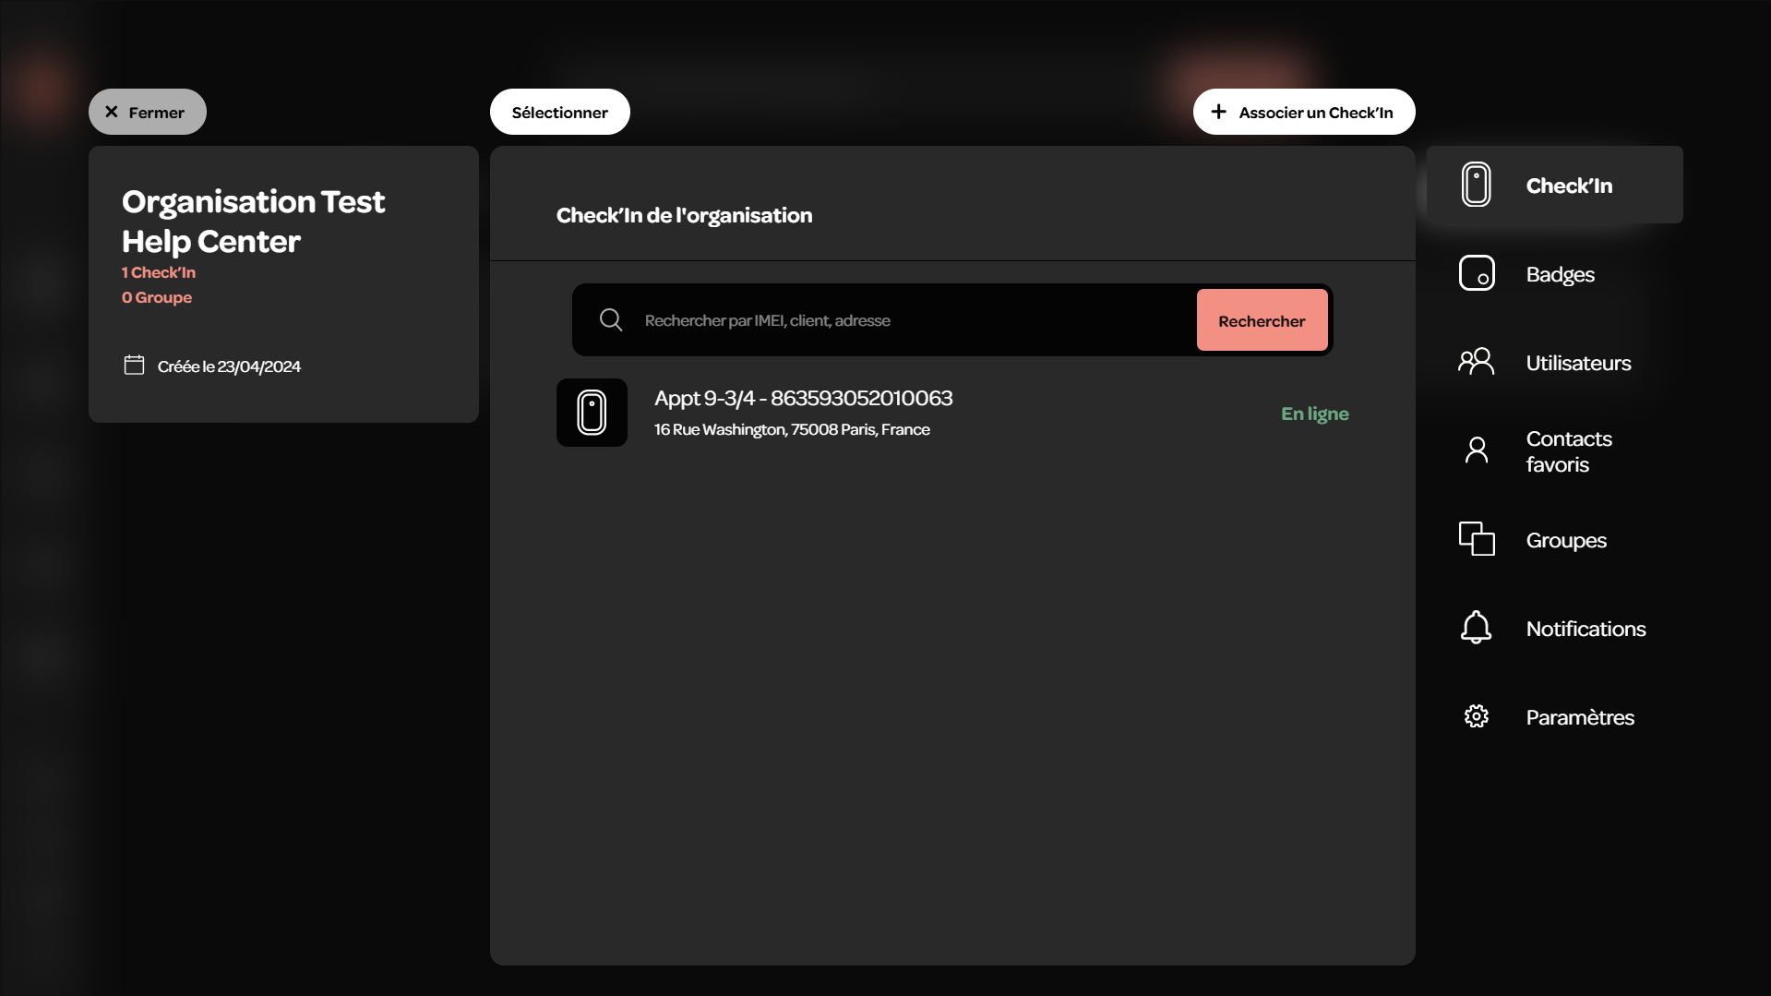The height and width of the screenshot is (996, 1771).
Task: Open the Appt 9-3/4 - 863593052010063 entry
Action: coord(952,413)
